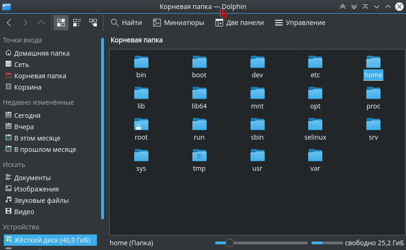Select the proc folder icon
Screen dimensions: 406x250
point(373,93)
